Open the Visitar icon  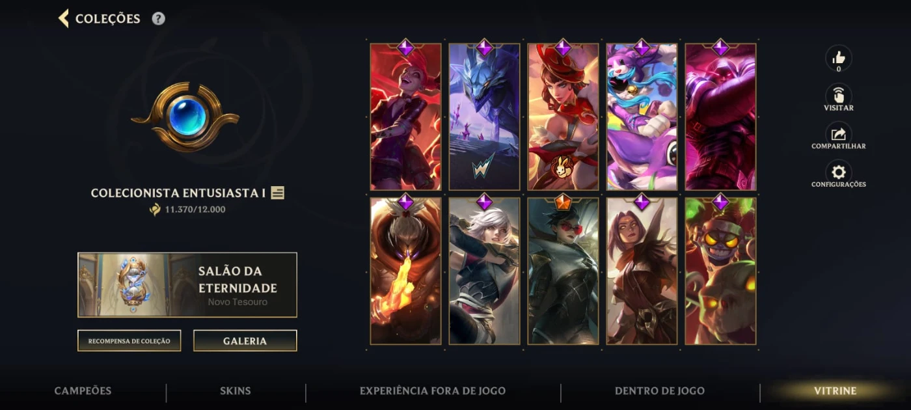(838, 95)
